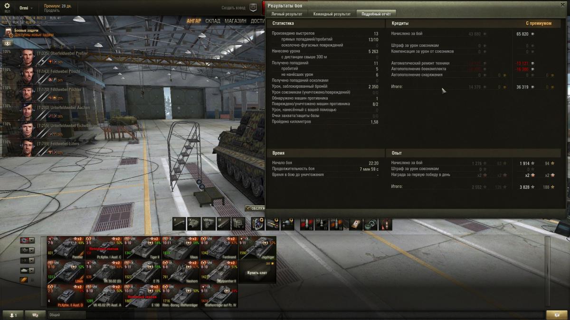570x320 pixels.
Task: Select the E 100 tank
Action: (x=142, y=296)
